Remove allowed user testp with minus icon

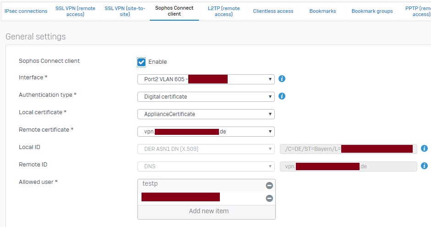(x=269, y=185)
